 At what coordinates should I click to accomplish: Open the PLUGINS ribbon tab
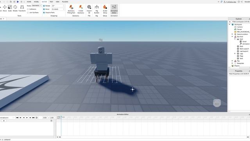(65, 2)
